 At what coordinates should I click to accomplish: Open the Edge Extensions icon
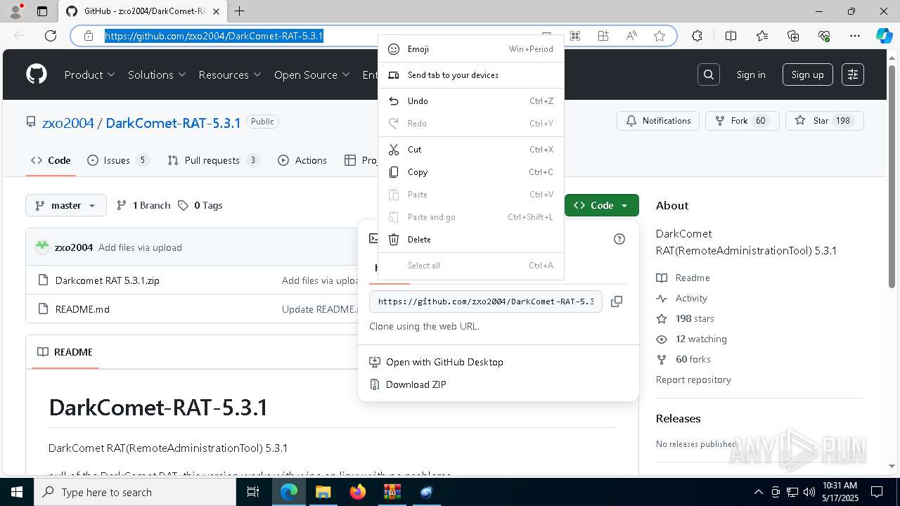697,36
